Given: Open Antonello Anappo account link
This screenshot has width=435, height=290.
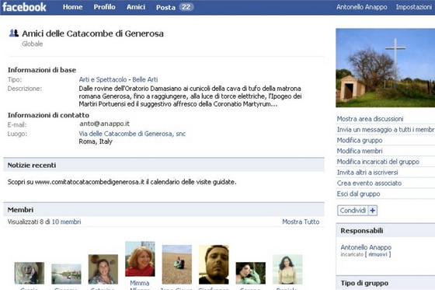Looking at the screenshot, I should [x=361, y=7].
